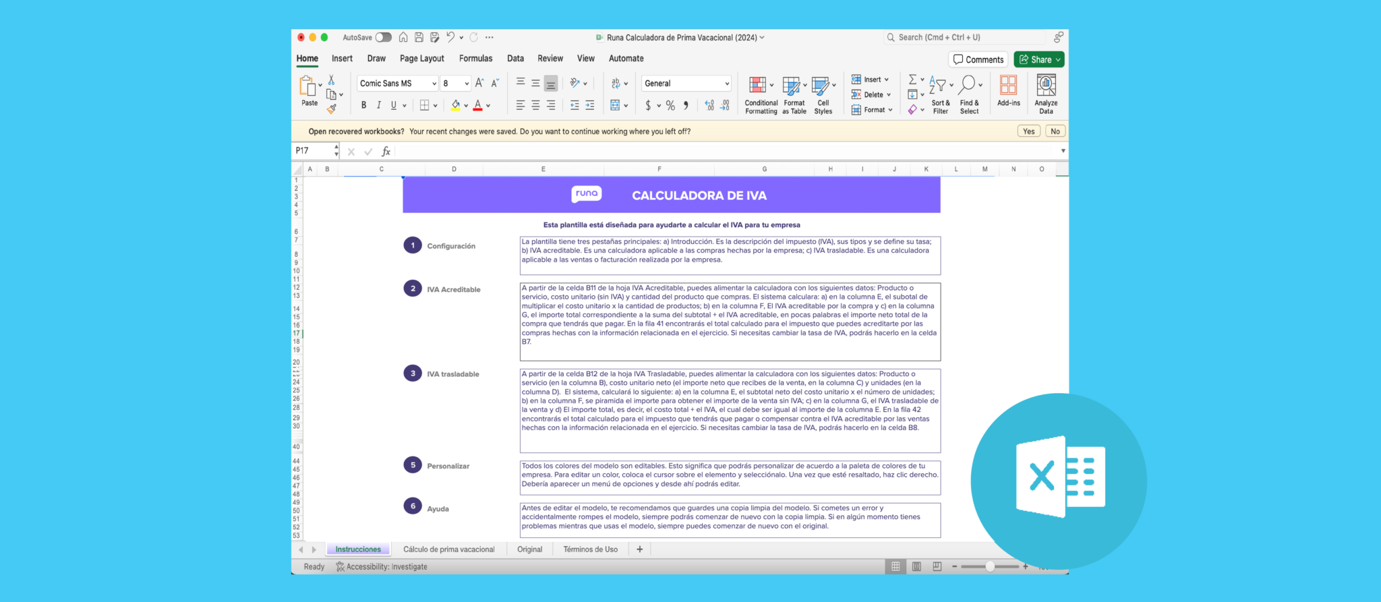The height and width of the screenshot is (602, 1381).
Task: Open Cell Styles gallery
Action: [x=823, y=95]
